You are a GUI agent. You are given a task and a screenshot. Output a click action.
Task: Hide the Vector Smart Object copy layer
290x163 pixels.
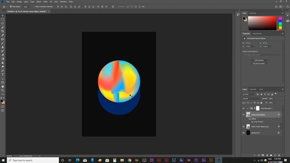243,127
